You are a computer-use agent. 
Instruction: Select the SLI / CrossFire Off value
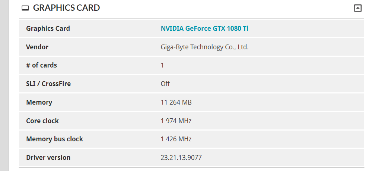click(165, 84)
